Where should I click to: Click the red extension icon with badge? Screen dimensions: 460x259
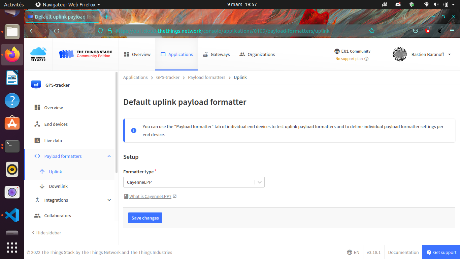click(x=428, y=30)
